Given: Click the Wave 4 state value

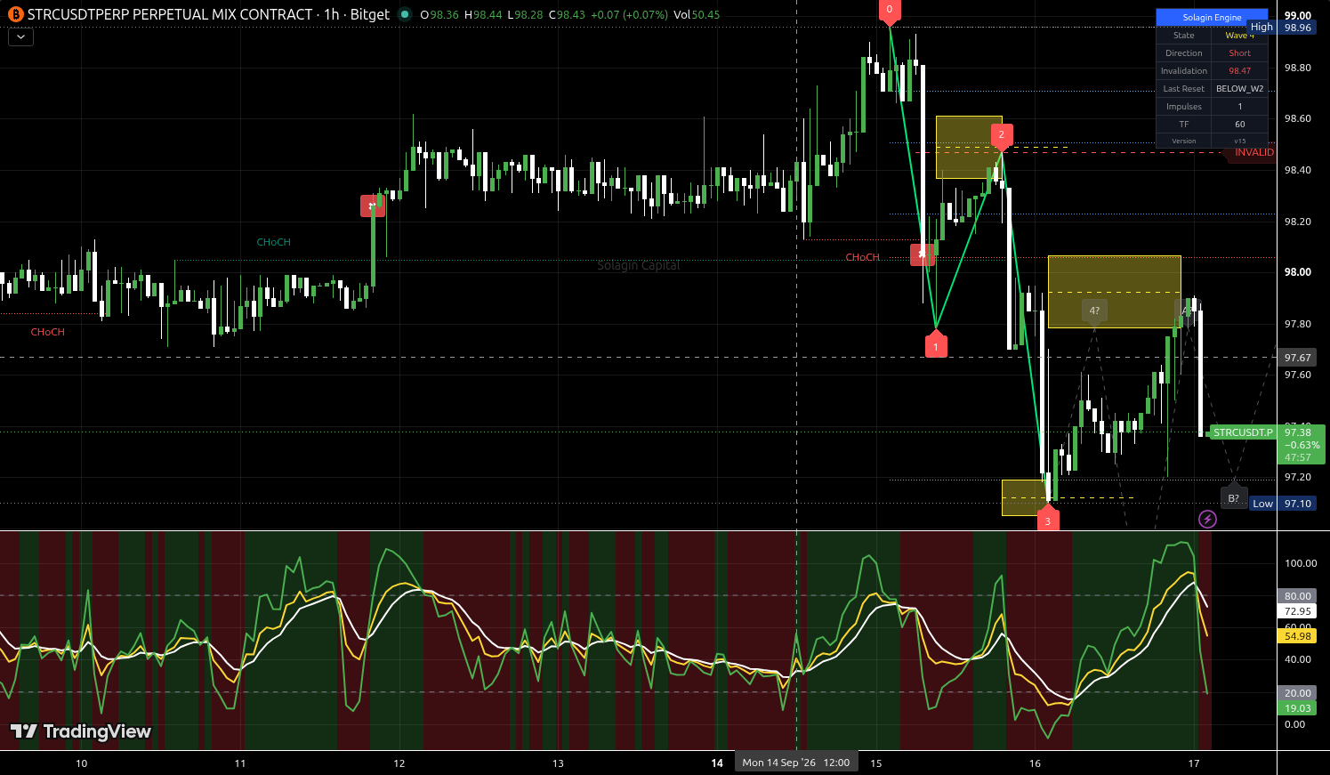Looking at the screenshot, I should (1239, 36).
